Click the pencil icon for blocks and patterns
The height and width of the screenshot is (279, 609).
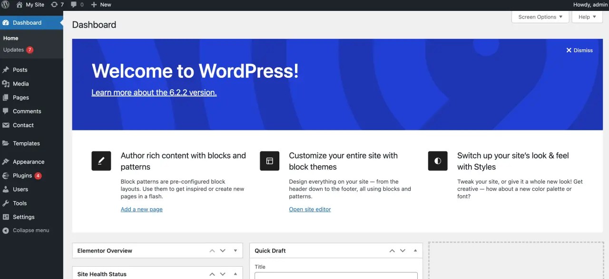[101, 161]
